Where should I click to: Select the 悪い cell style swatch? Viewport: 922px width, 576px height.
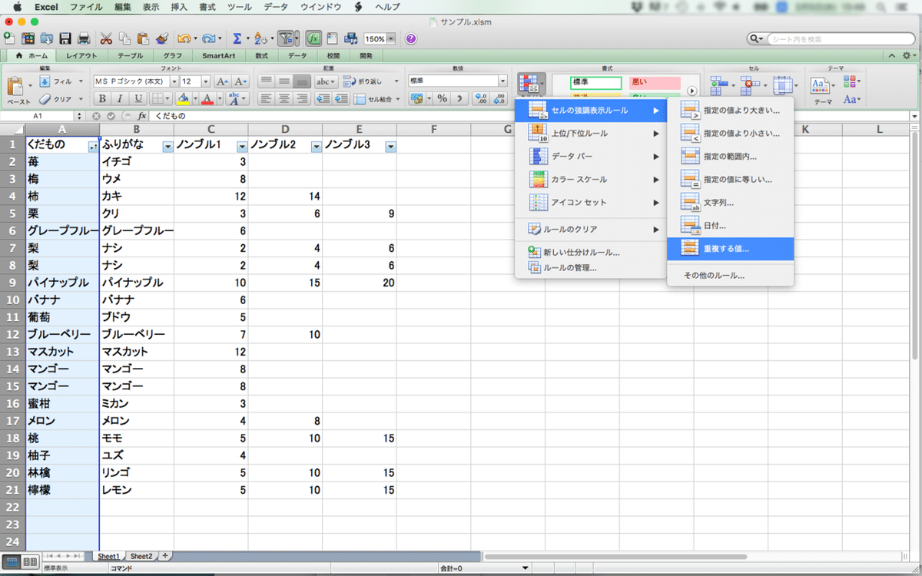(654, 82)
